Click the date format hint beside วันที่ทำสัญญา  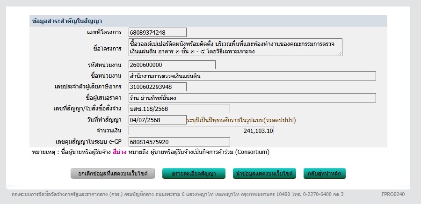(x=241, y=120)
